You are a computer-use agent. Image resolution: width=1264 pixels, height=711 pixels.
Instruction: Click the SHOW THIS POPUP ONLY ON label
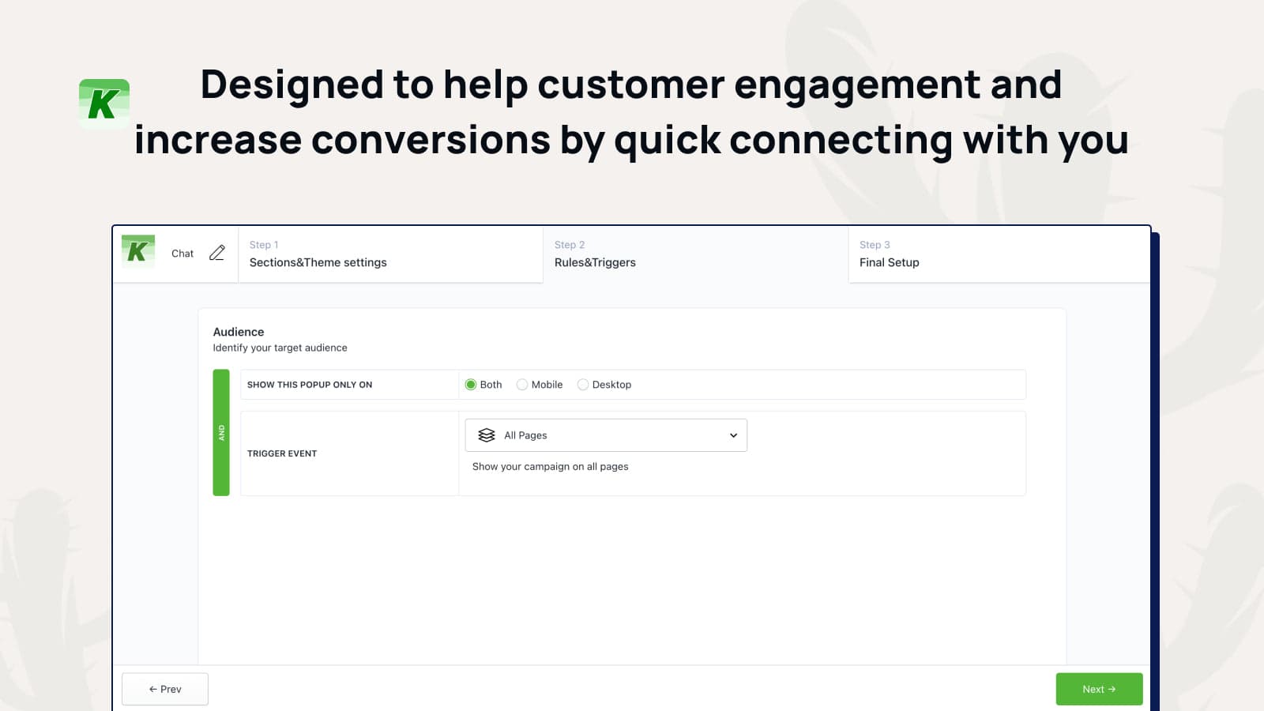click(x=310, y=385)
